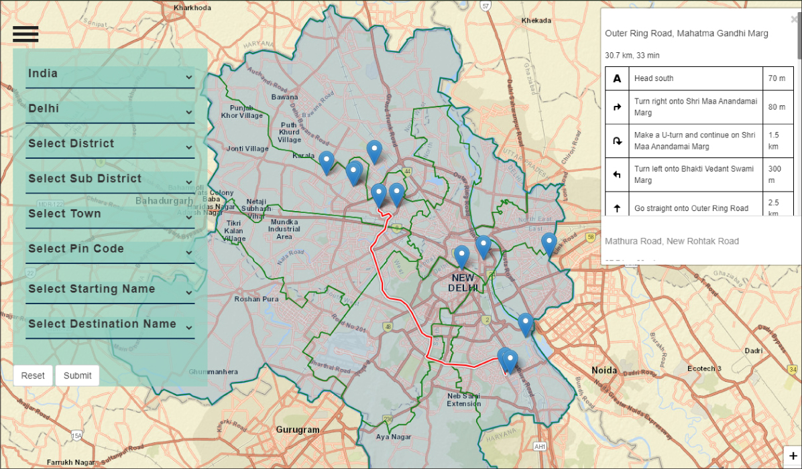Click the marker near the Noida border
This screenshot has height=469, width=802.
[526, 324]
